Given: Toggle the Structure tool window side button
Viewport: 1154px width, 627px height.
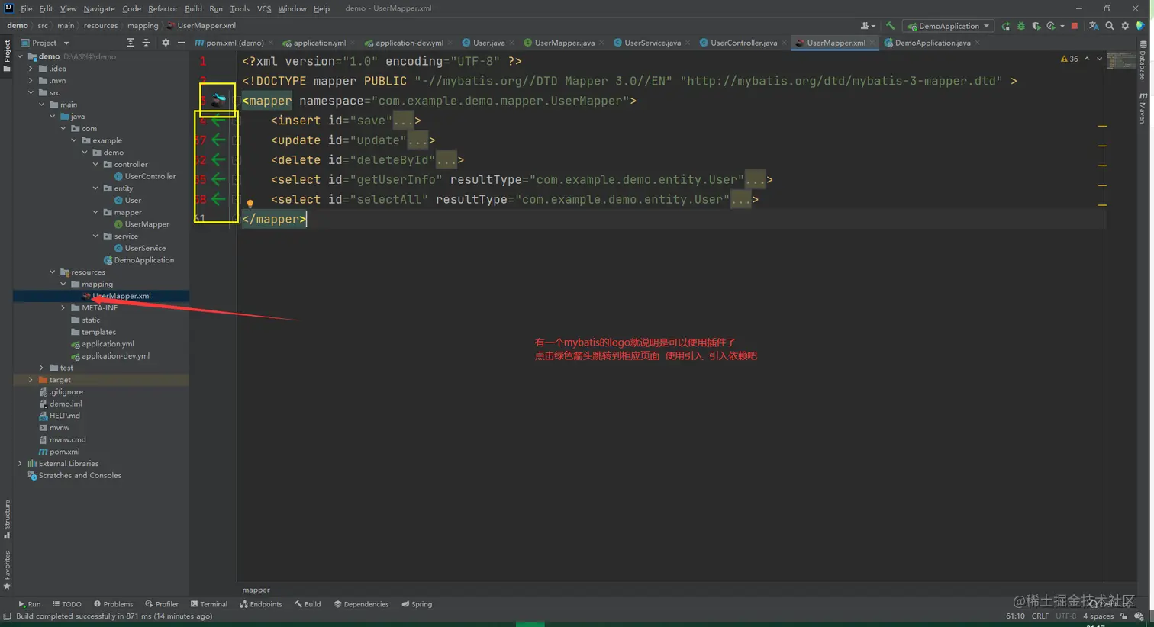Looking at the screenshot, I should pos(7,519).
